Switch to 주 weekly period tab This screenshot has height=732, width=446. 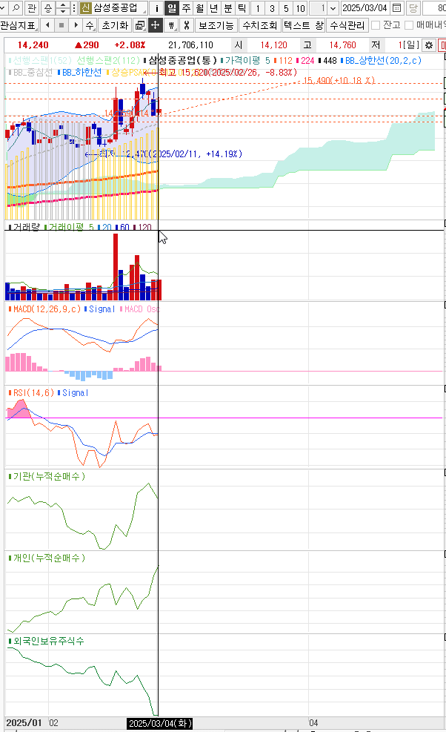[x=185, y=8]
